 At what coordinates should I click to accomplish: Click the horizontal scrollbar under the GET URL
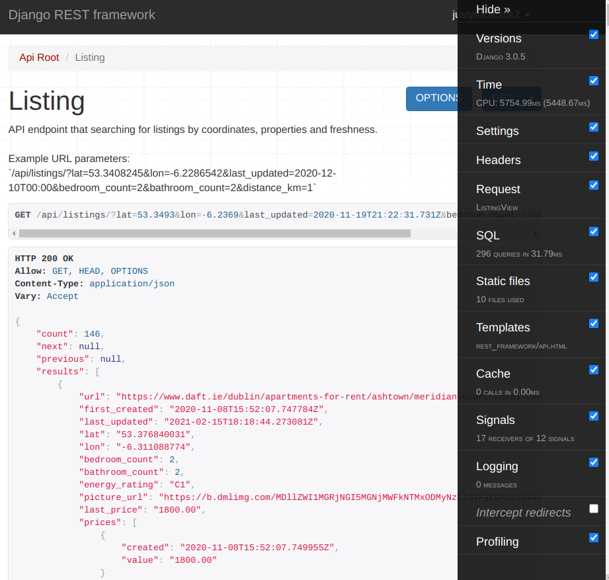[215, 233]
